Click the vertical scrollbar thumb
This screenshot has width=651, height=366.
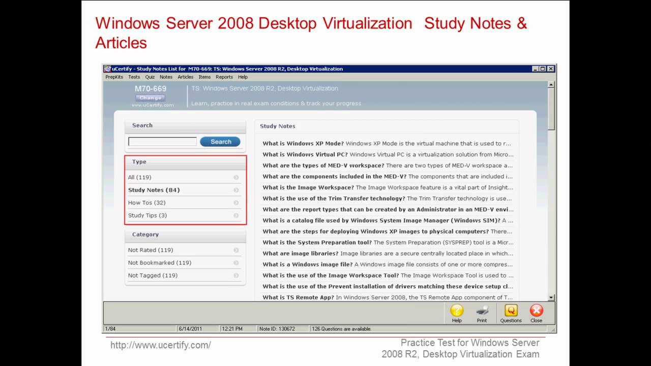551,109
